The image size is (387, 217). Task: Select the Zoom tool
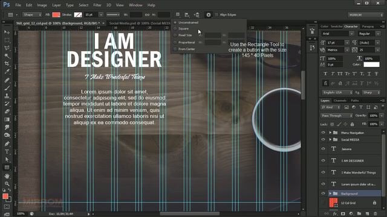point(7,184)
